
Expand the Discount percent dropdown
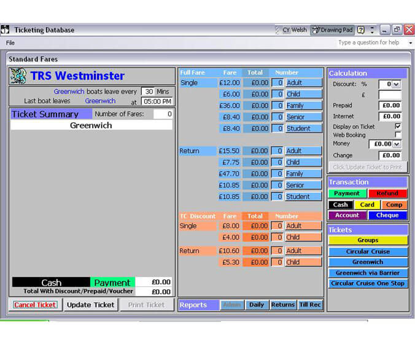coord(396,84)
